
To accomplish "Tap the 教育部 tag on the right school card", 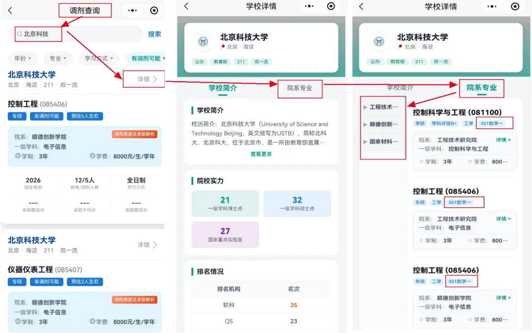I will (x=398, y=61).
